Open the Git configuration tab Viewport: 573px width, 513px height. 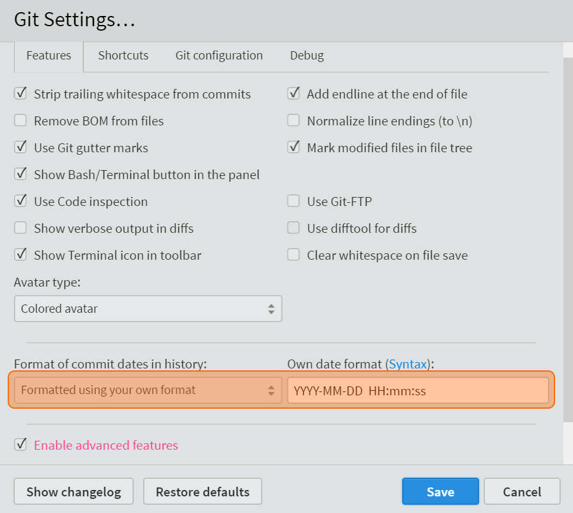(x=219, y=56)
